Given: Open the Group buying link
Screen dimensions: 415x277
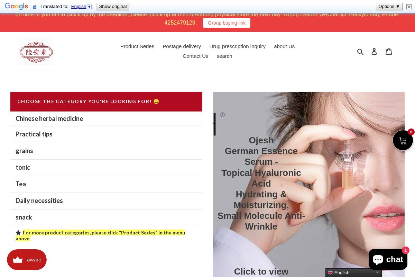Looking at the screenshot, I should [227, 23].
